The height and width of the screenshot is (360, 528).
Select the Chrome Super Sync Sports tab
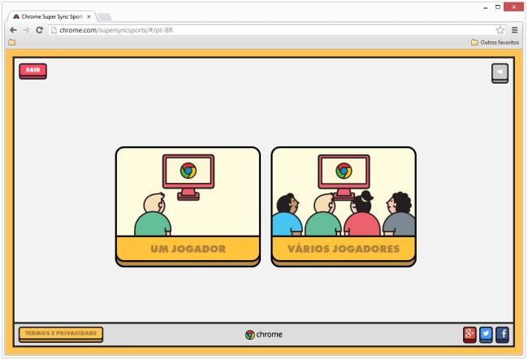pyautogui.click(x=52, y=16)
